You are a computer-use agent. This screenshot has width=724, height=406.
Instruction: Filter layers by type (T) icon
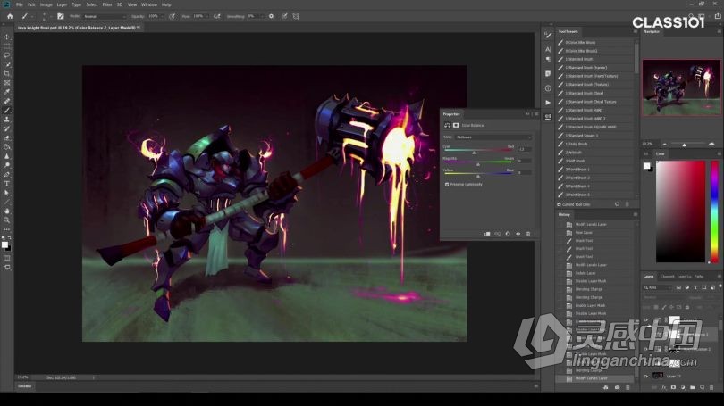tap(695, 287)
